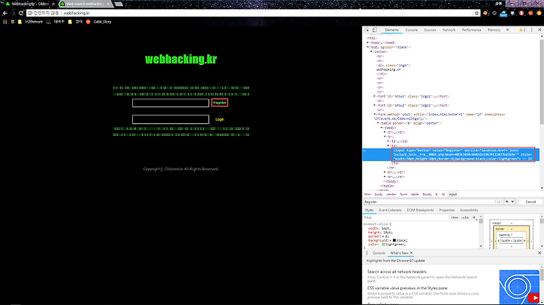
Task: Open the Event Listeners tab
Action: pos(391,211)
